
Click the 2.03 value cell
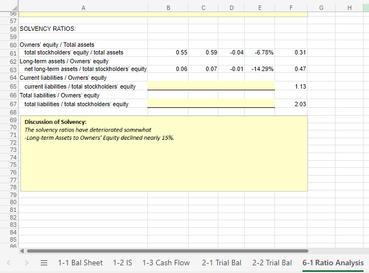(x=291, y=104)
